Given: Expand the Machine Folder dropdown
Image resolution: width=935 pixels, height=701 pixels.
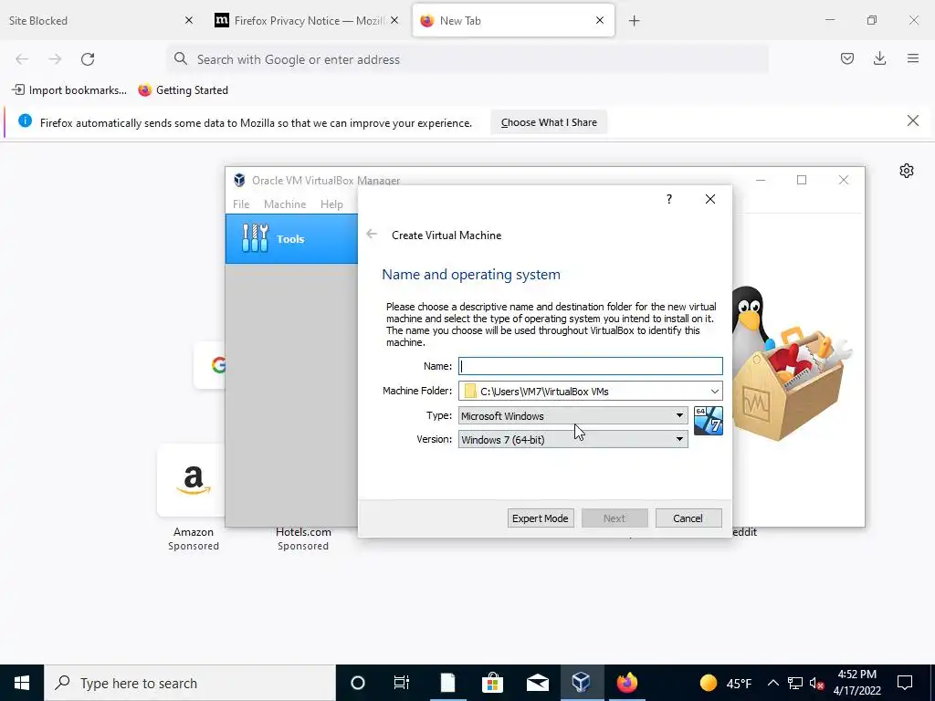Looking at the screenshot, I should click(x=714, y=391).
